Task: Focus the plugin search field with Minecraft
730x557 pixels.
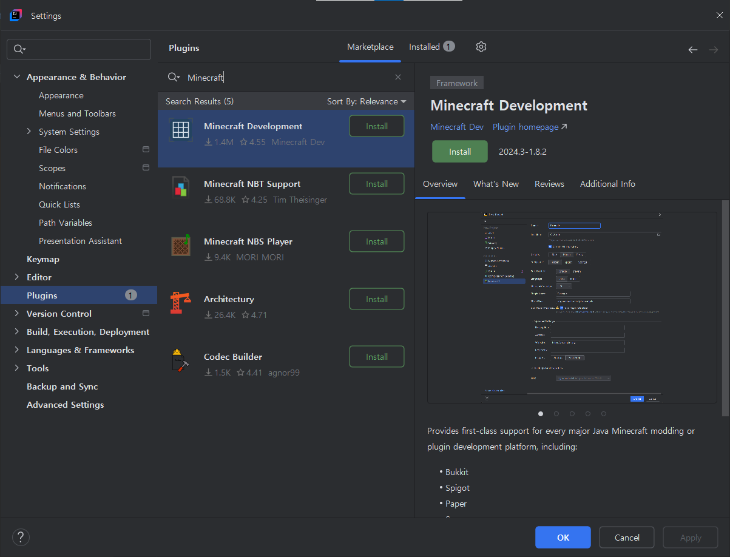Action: pyautogui.click(x=285, y=77)
